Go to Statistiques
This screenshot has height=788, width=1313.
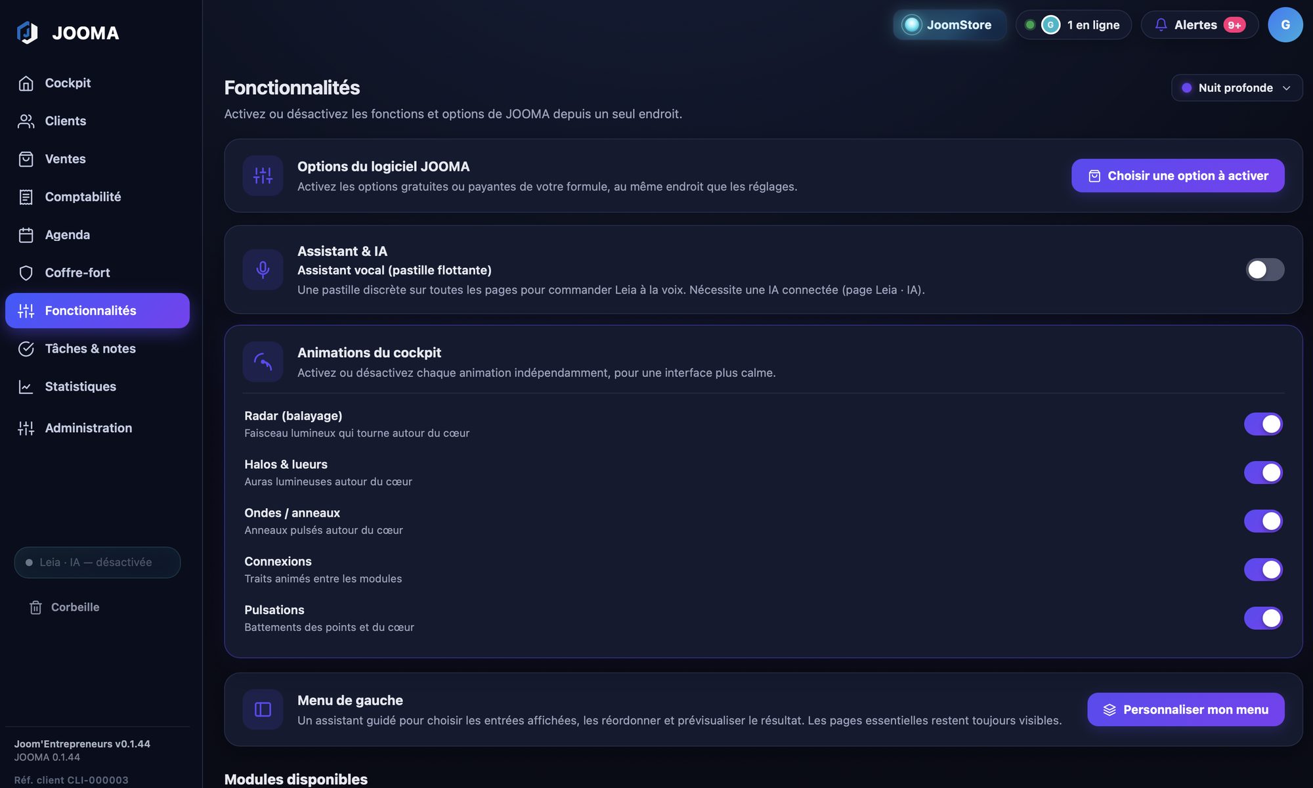97,387
